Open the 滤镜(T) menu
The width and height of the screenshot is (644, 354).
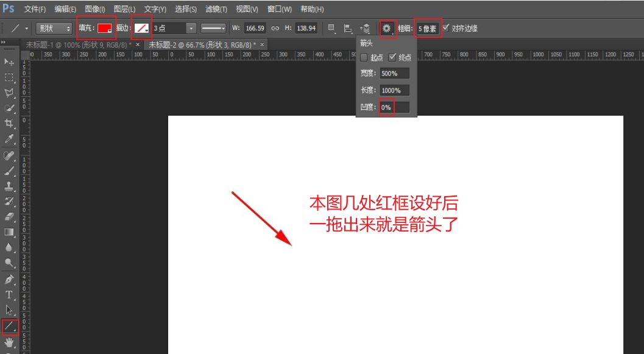216,9
